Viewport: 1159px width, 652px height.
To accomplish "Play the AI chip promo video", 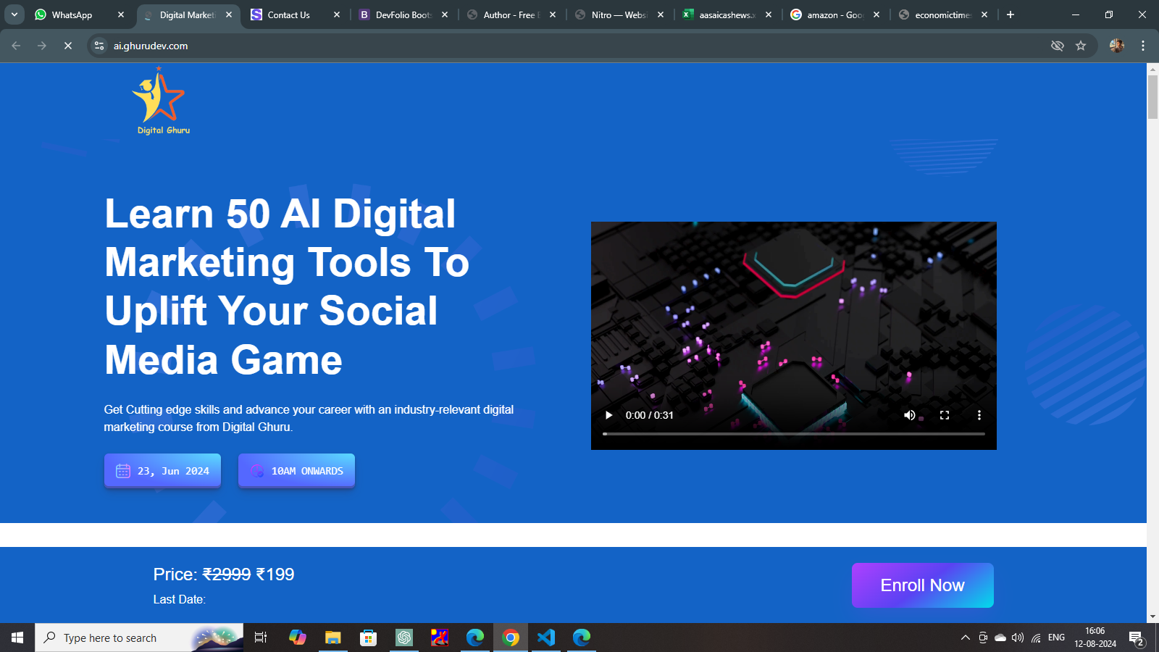I will [x=609, y=415].
